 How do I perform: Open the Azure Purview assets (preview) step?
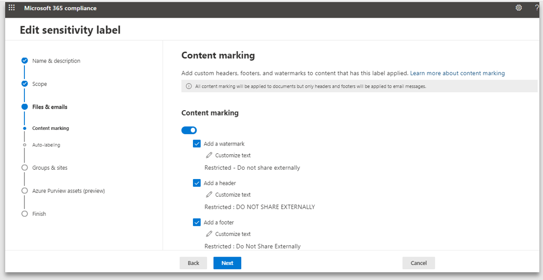(x=68, y=191)
